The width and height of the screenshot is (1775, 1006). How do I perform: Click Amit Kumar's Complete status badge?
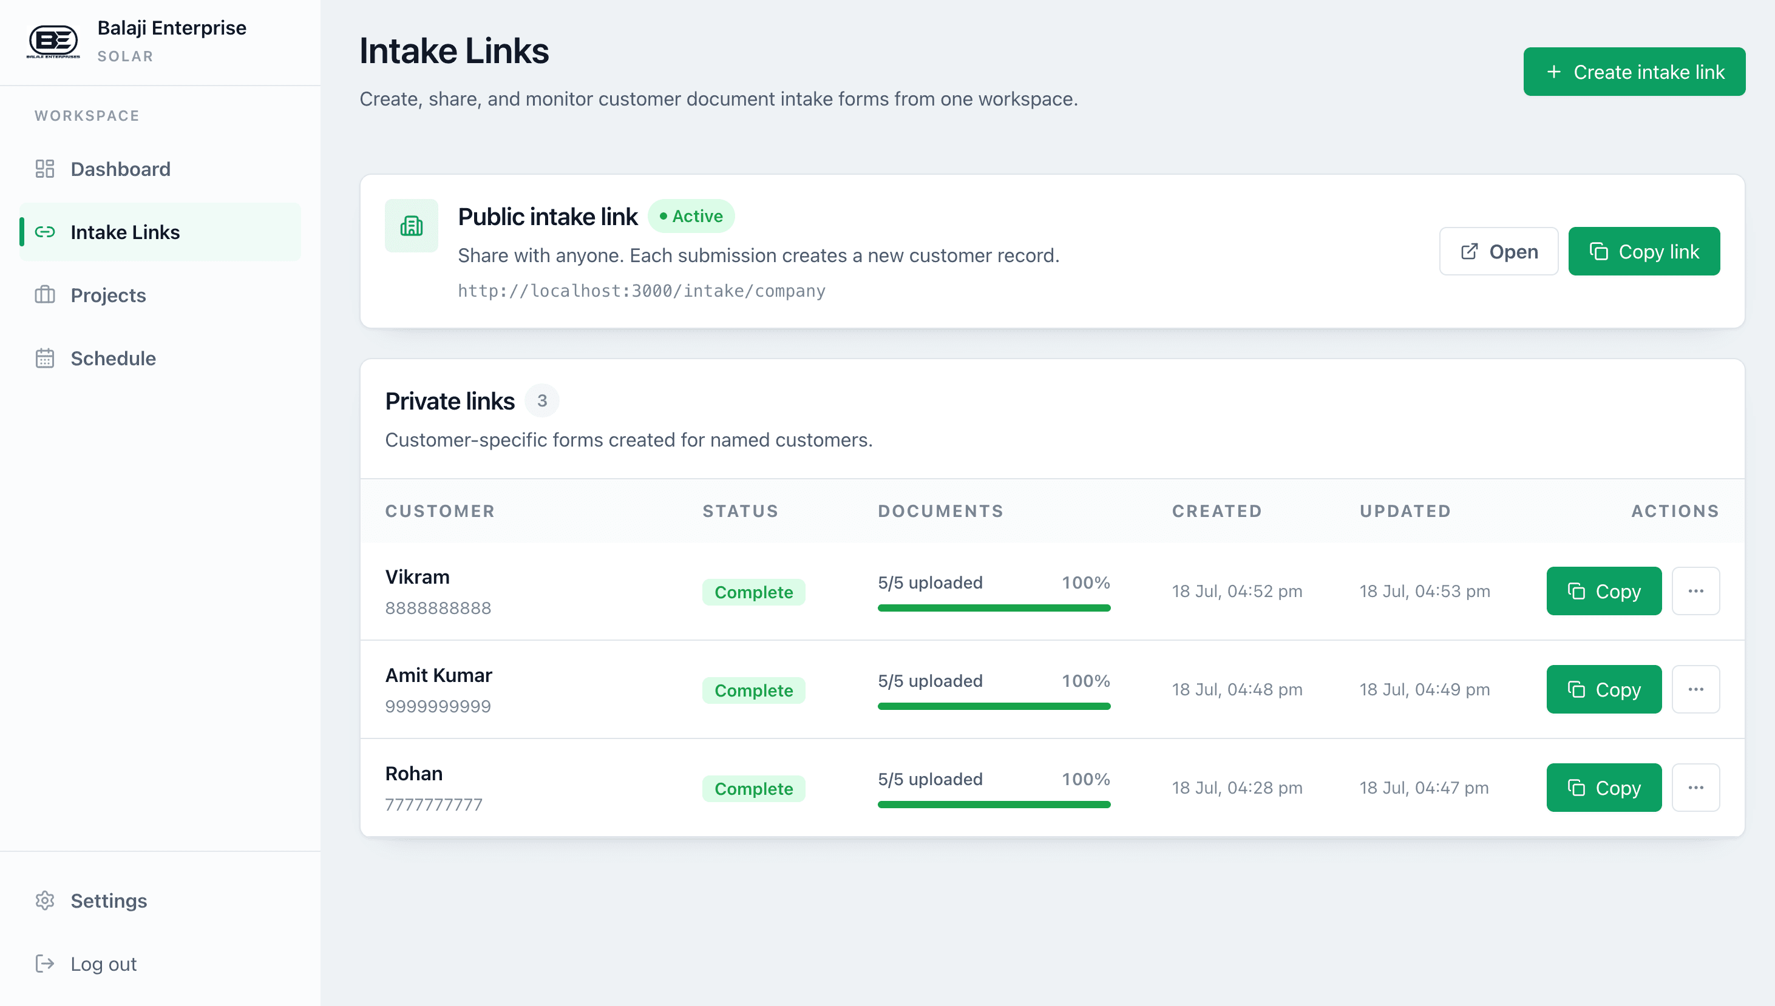pos(753,690)
